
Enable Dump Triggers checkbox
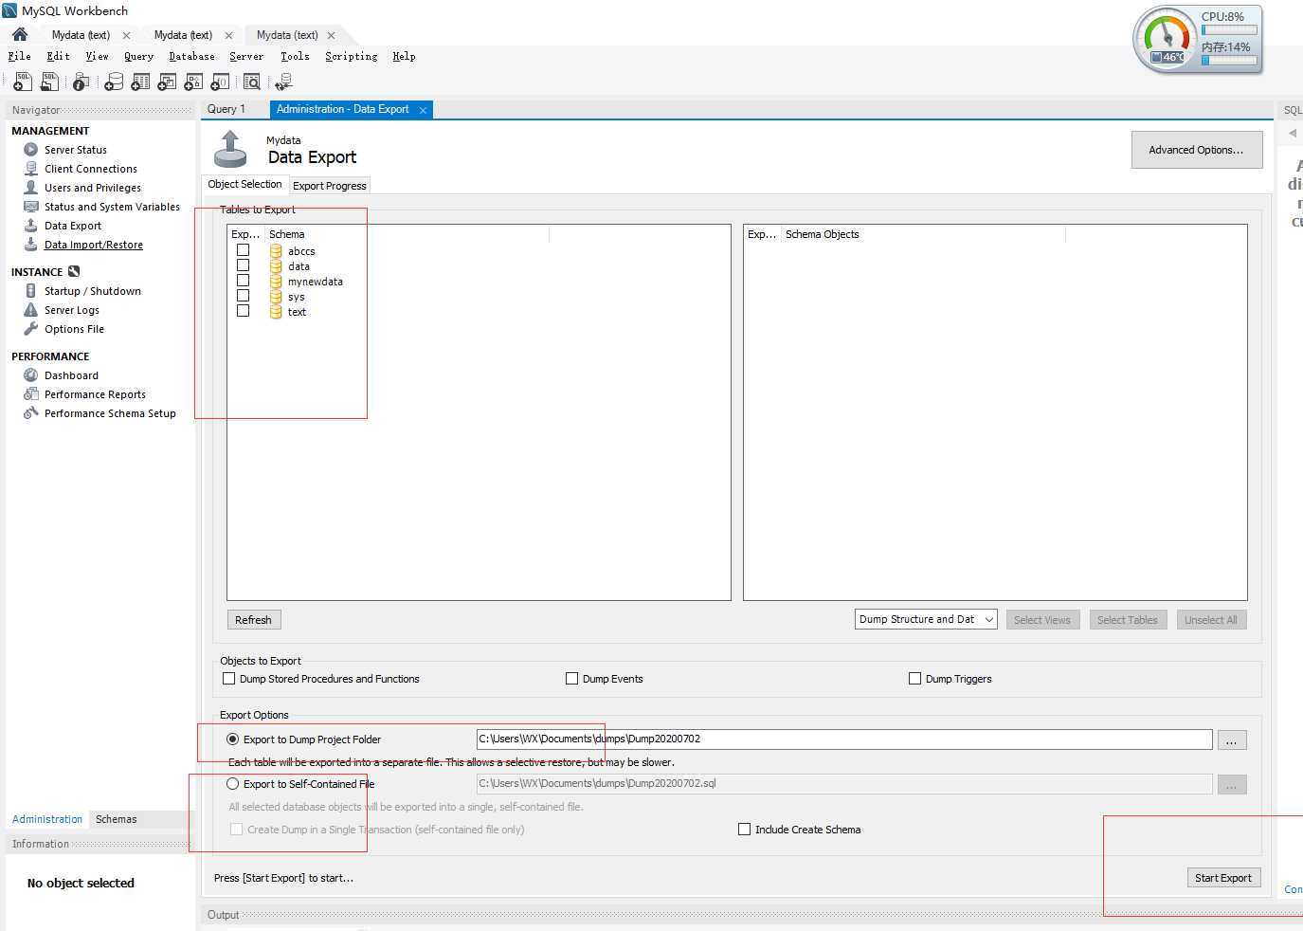coord(914,679)
